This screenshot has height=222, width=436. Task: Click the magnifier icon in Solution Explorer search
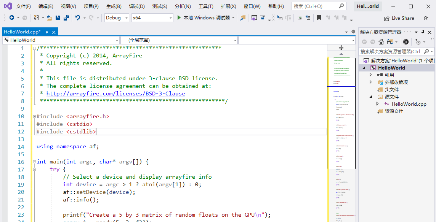click(x=425, y=51)
